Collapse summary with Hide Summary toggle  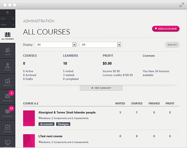pyautogui.click(x=101, y=88)
